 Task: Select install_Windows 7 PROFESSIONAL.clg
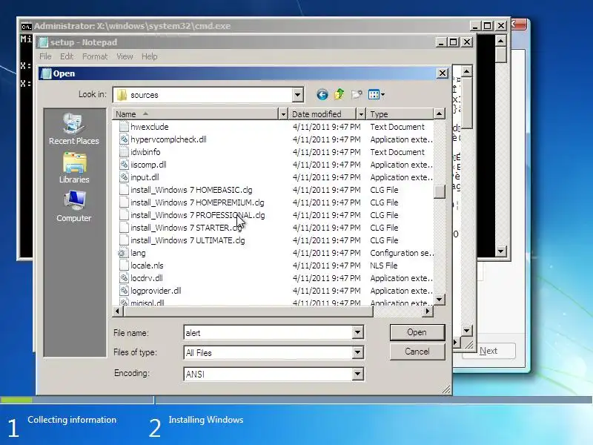(198, 215)
